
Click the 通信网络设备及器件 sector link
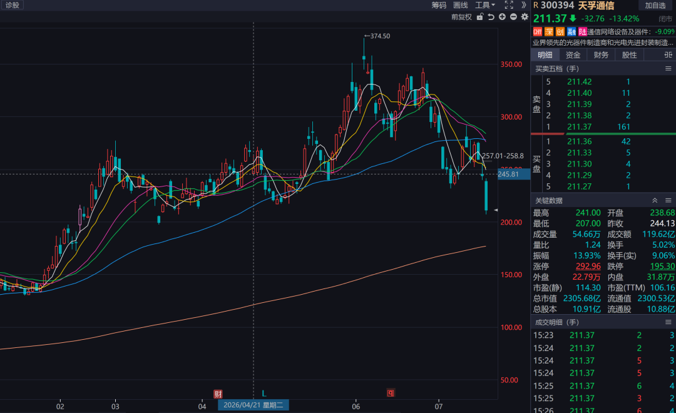click(617, 31)
